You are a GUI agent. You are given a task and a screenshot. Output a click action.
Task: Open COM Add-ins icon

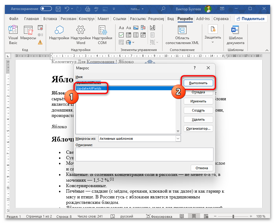pyautogui.click(x=102, y=35)
